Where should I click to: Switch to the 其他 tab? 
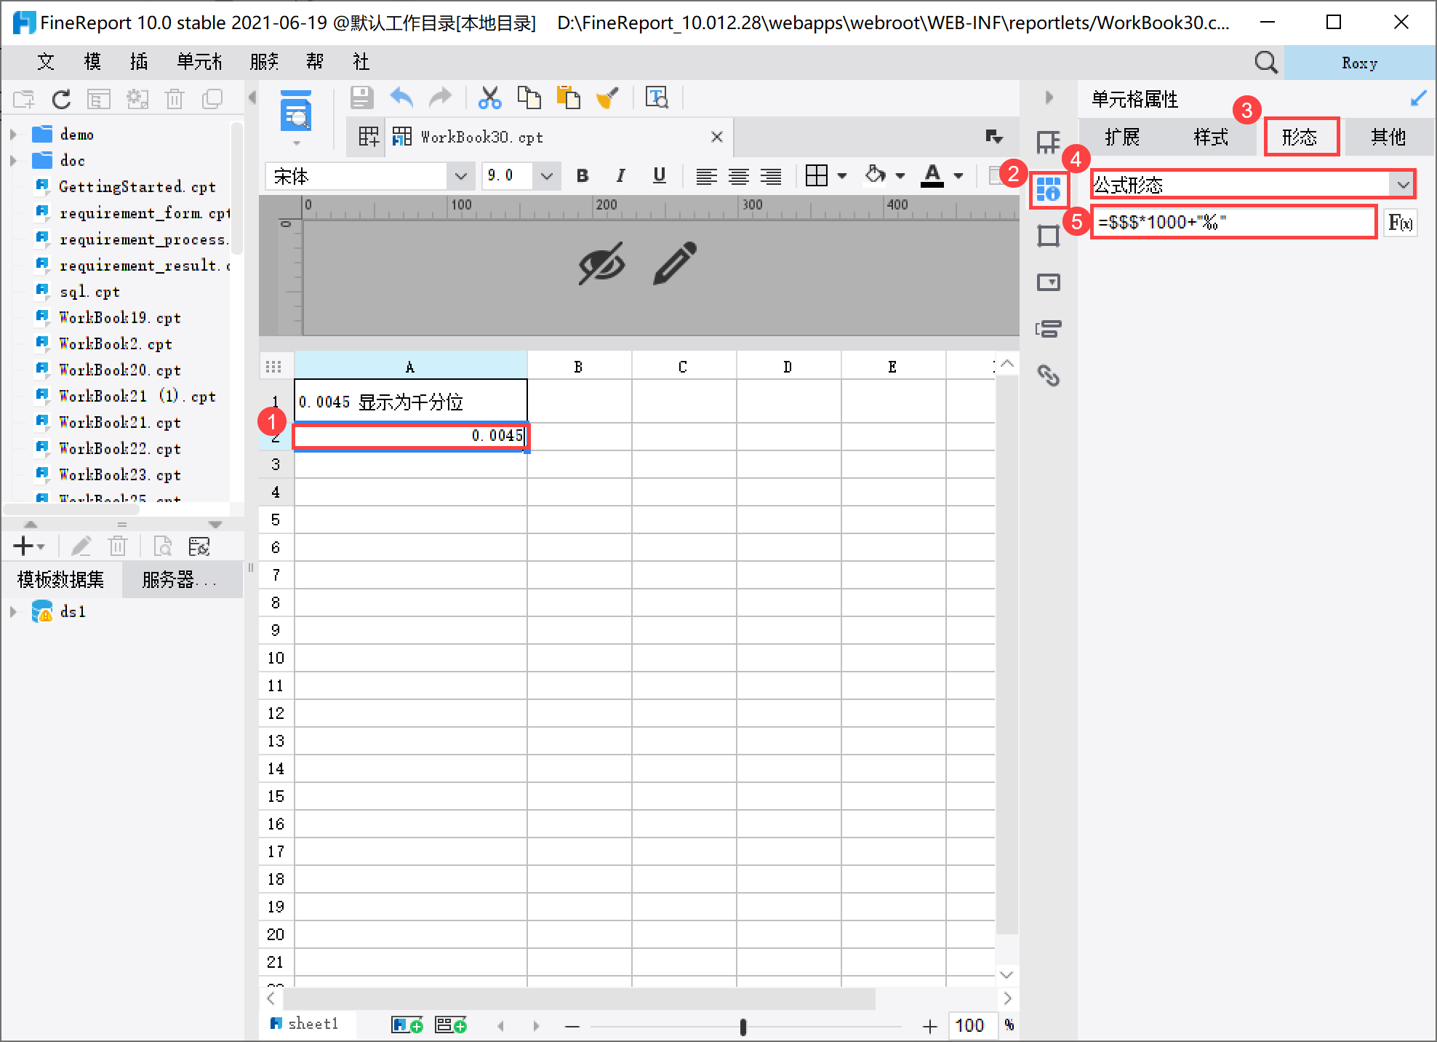(x=1388, y=137)
